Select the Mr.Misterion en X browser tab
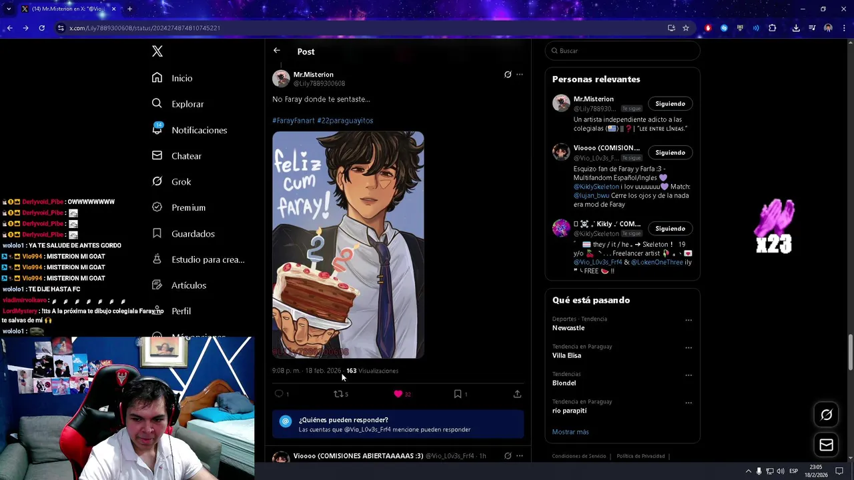 pos(67,9)
